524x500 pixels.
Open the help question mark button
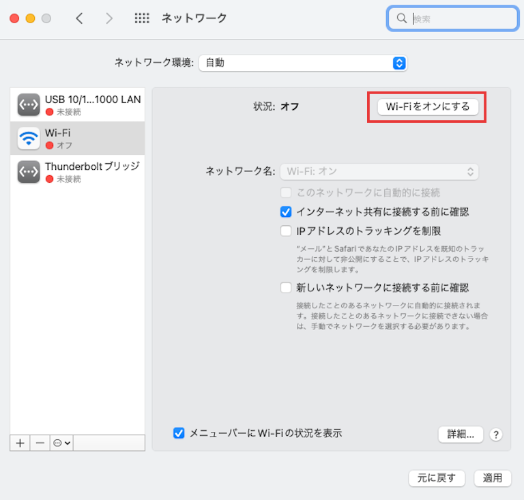(496, 435)
